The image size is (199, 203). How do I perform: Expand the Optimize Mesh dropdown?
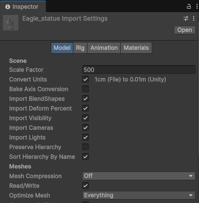139,195
